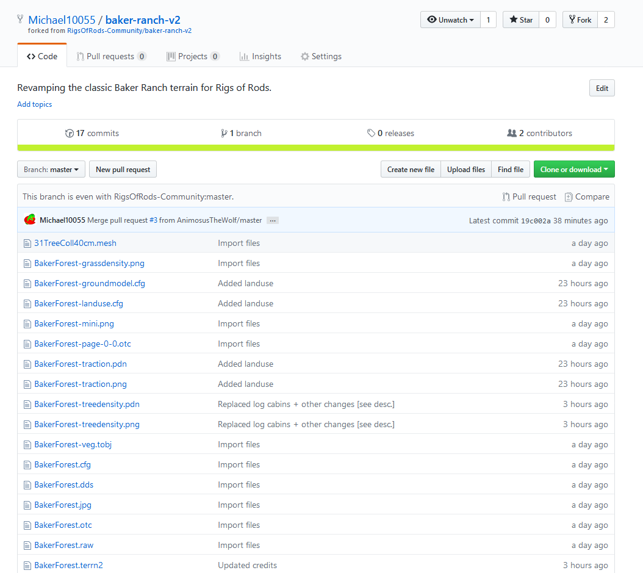Open the latest commit 19c002a
Viewport: 643px width, 573px height.
pos(536,221)
